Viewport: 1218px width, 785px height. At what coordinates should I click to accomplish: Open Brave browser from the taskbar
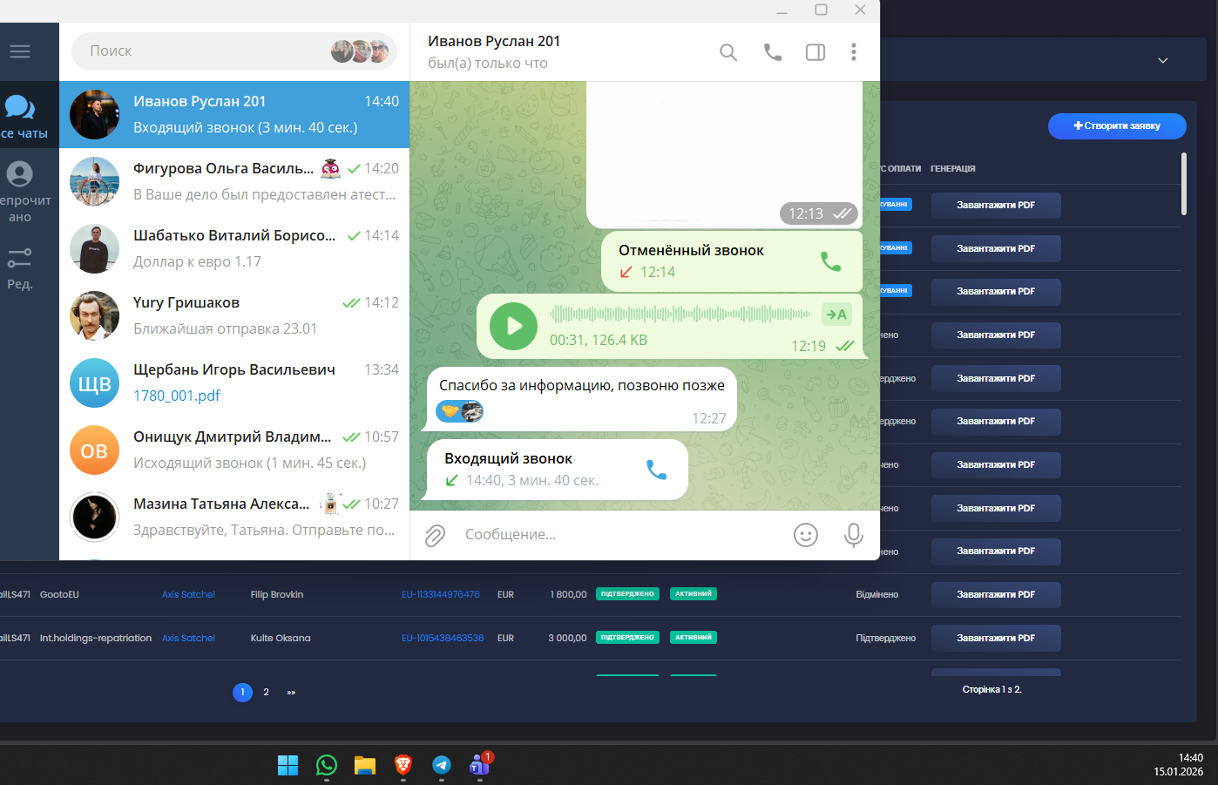tap(403, 766)
